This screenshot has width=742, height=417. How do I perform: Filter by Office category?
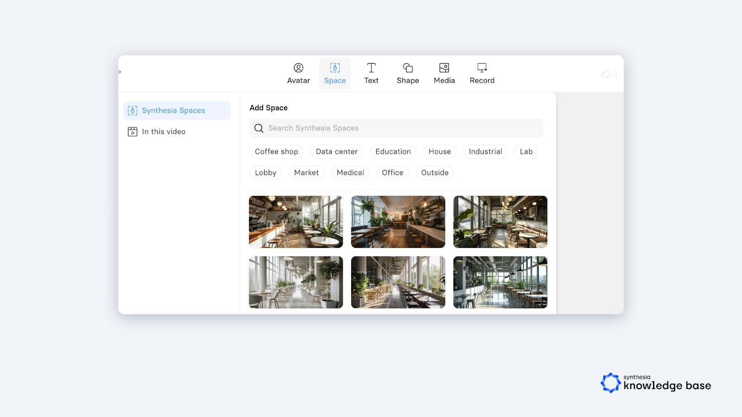coord(392,173)
